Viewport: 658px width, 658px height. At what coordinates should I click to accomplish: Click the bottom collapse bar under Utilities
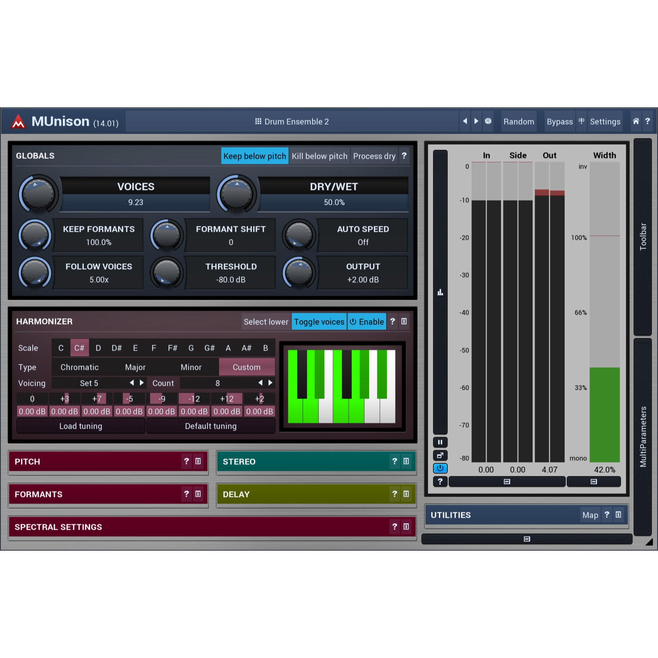click(x=526, y=539)
